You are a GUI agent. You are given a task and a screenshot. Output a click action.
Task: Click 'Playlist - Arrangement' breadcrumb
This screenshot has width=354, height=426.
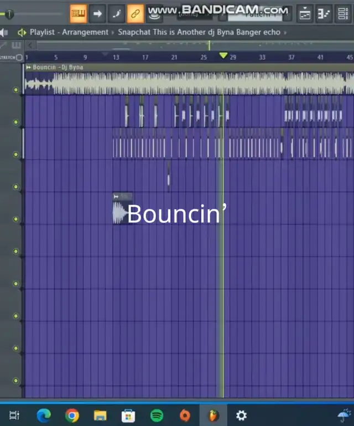pyautogui.click(x=69, y=33)
